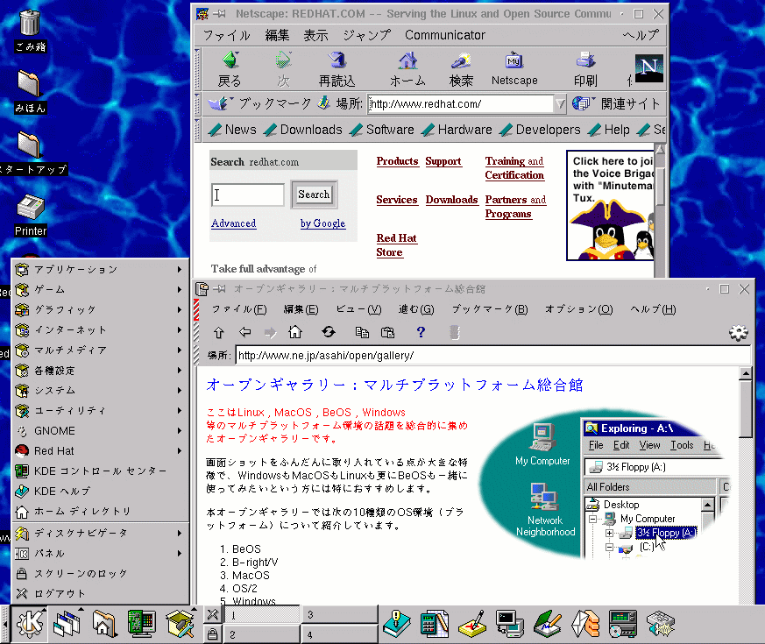765x644 pixels.
Task: Click the Search button on the redhat.com page
Action: pyautogui.click(x=314, y=195)
